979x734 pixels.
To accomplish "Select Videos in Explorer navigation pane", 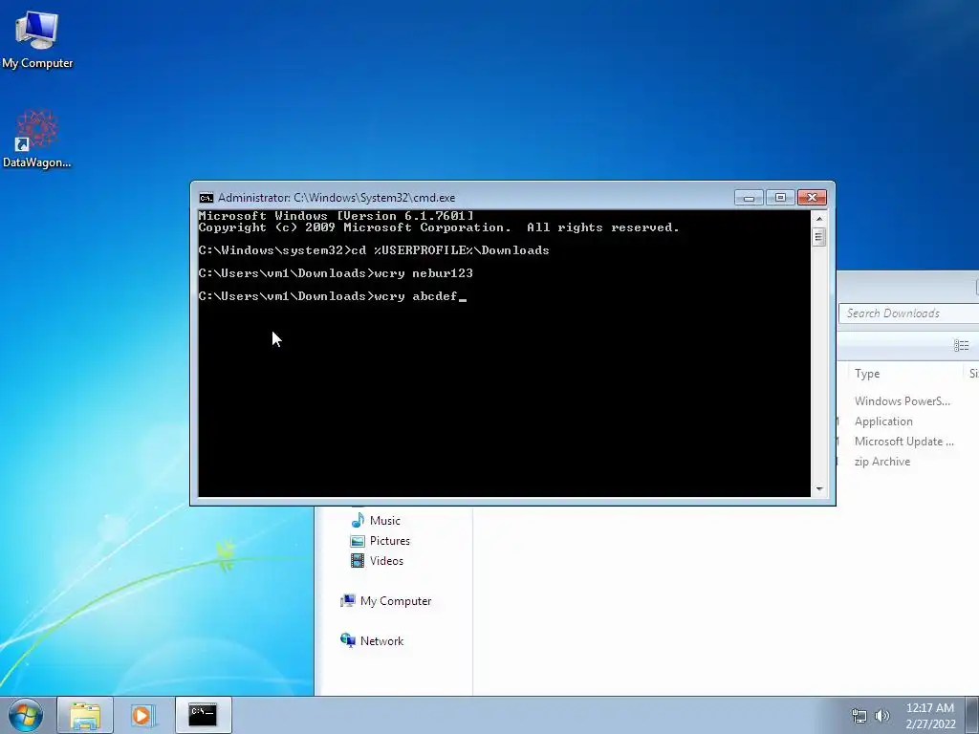I will pyautogui.click(x=377, y=561).
